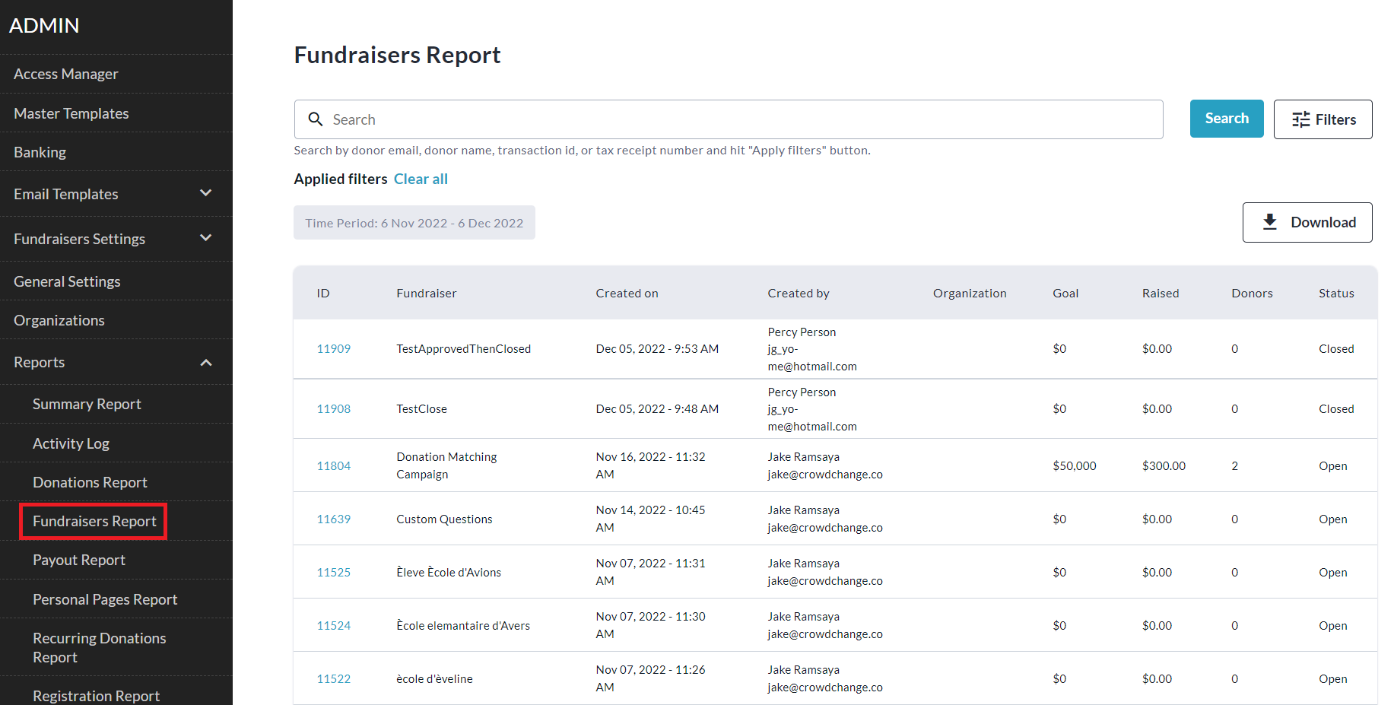
Task: Click the Filters sliders icon
Action: [1301, 119]
